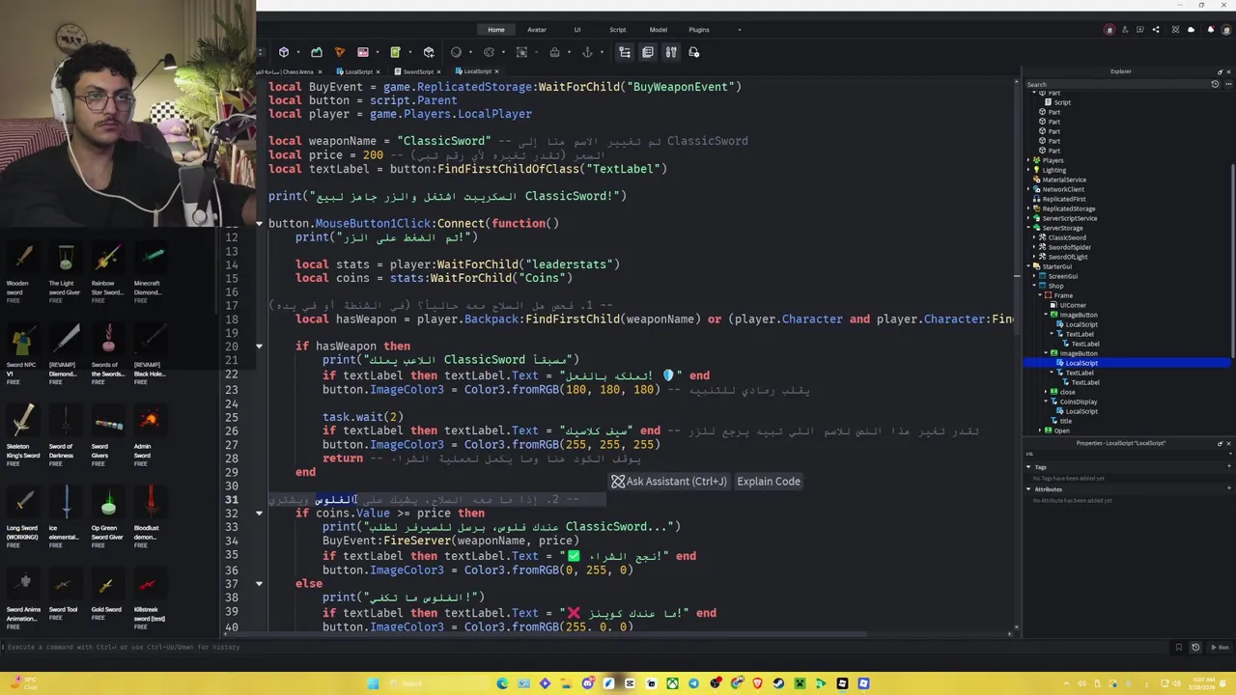Select SwordOfLight in Explorer tree
This screenshot has width=1236, height=695.
click(x=1068, y=257)
